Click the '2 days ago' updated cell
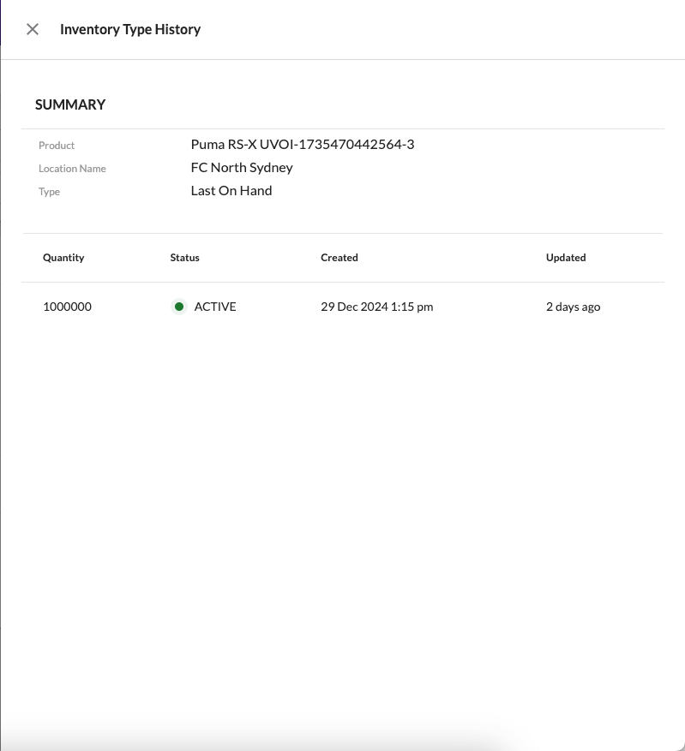This screenshot has width=685, height=751. [573, 307]
